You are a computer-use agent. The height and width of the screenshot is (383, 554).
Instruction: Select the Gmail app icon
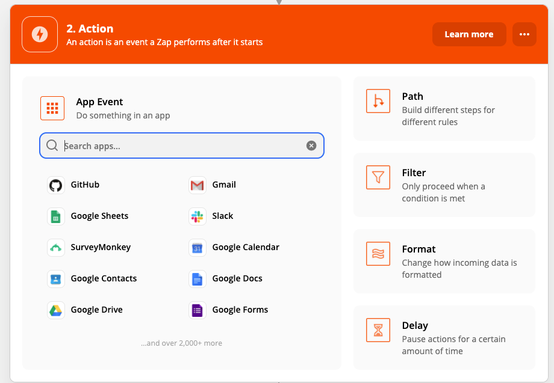(197, 185)
